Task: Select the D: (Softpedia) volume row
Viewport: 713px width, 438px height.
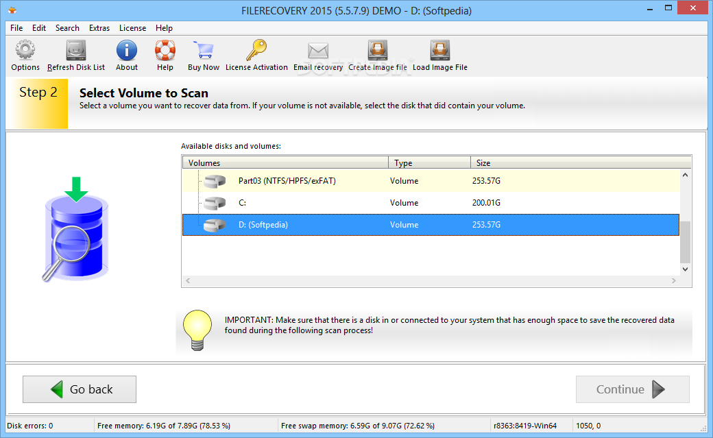Action: [431, 225]
